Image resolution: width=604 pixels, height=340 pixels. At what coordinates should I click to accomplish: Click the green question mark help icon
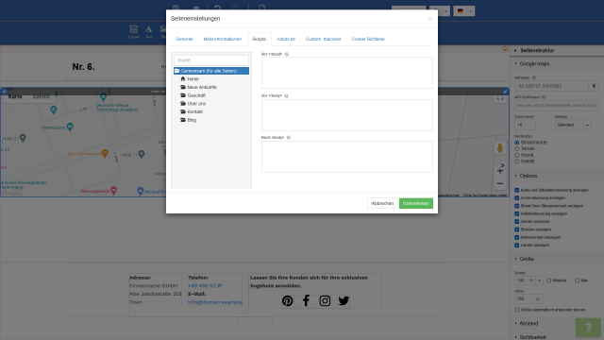[x=588, y=328]
